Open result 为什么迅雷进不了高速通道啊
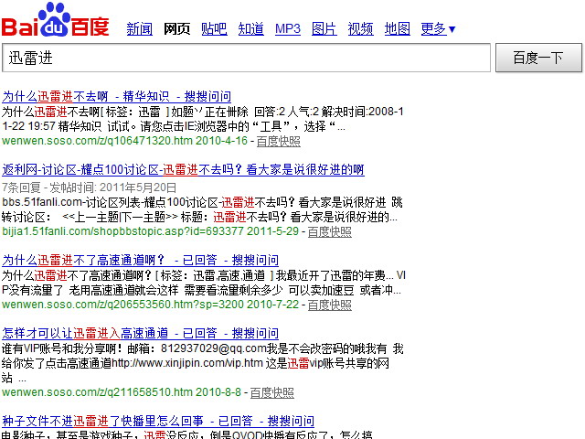This screenshot has height=439, width=585. pyautogui.click(x=140, y=260)
